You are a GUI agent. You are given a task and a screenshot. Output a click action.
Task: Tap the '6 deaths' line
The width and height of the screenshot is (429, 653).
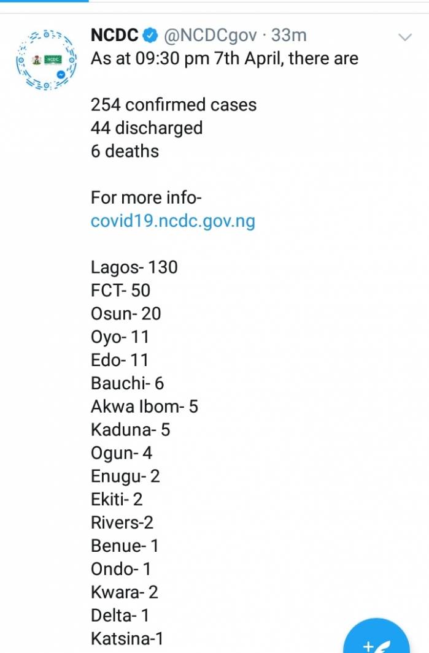point(125,151)
